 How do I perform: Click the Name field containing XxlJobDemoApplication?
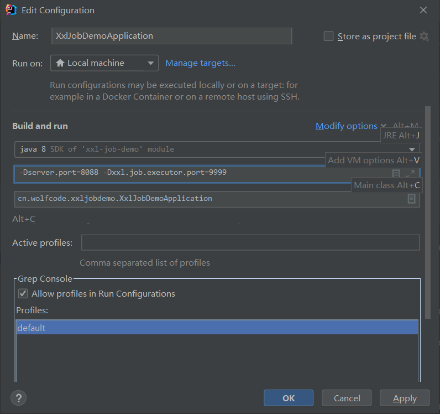click(x=172, y=36)
